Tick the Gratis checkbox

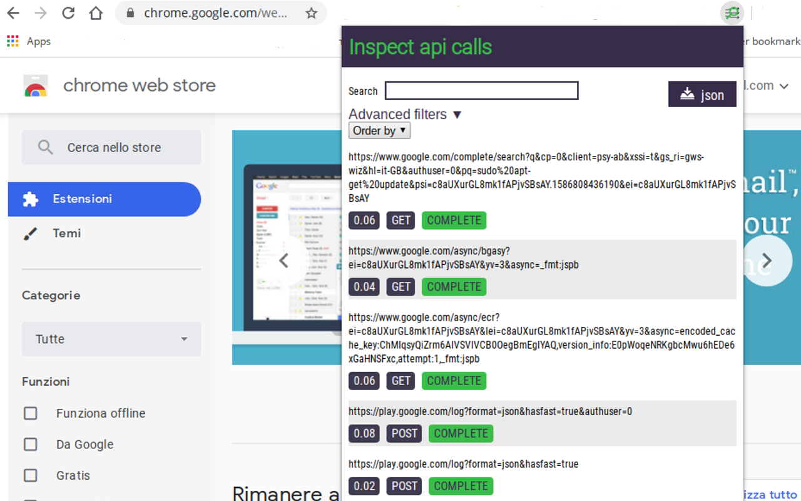pos(30,475)
